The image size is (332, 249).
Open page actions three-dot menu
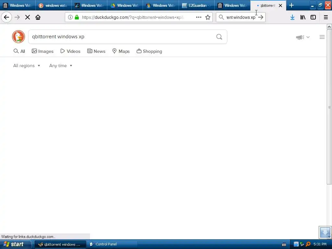point(199,17)
